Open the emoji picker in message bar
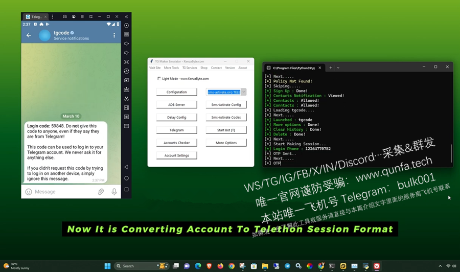 click(x=29, y=192)
